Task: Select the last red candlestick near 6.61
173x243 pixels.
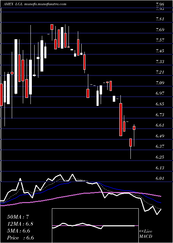Action: point(134,128)
